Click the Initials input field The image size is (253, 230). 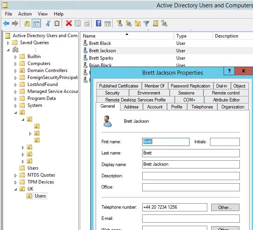click(x=225, y=142)
